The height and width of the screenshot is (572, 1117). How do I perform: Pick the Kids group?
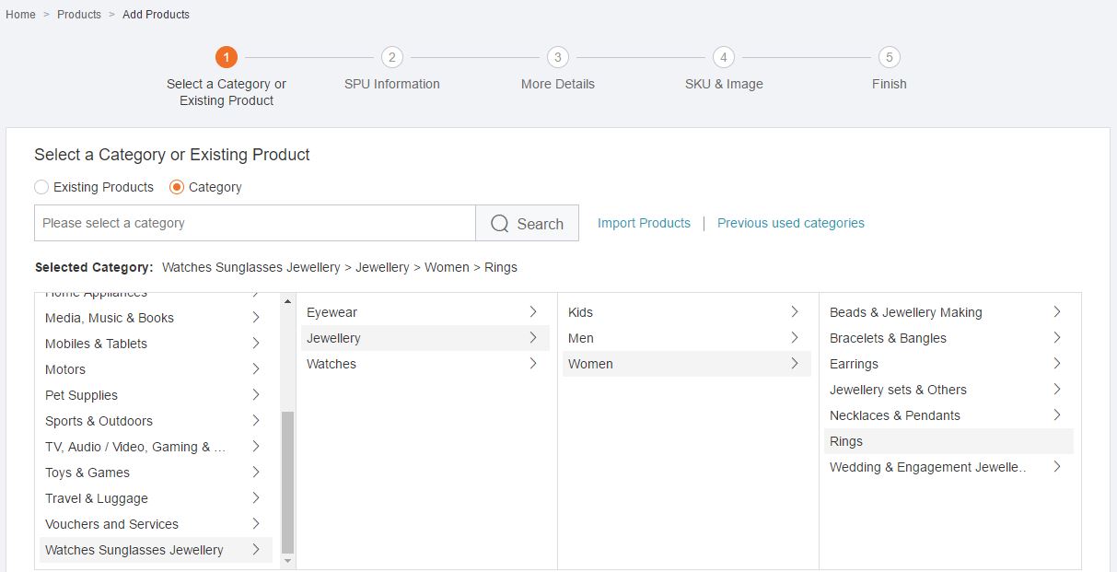pos(687,312)
